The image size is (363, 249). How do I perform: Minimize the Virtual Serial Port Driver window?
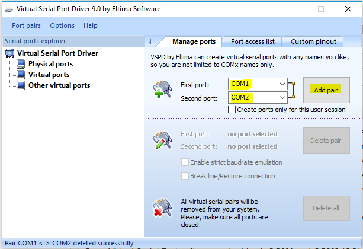click(294, 9)
